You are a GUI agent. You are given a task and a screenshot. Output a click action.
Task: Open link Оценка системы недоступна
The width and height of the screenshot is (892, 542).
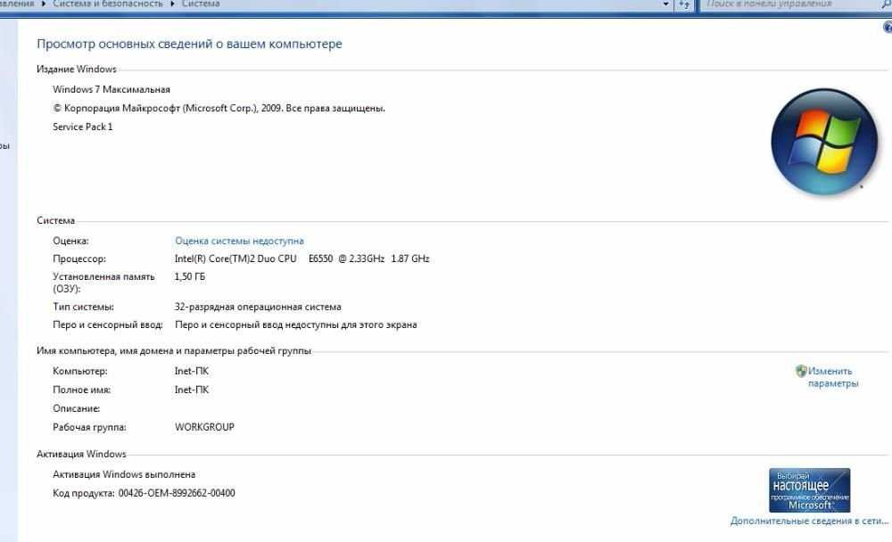pyautogui.click(x=239, y=241)
